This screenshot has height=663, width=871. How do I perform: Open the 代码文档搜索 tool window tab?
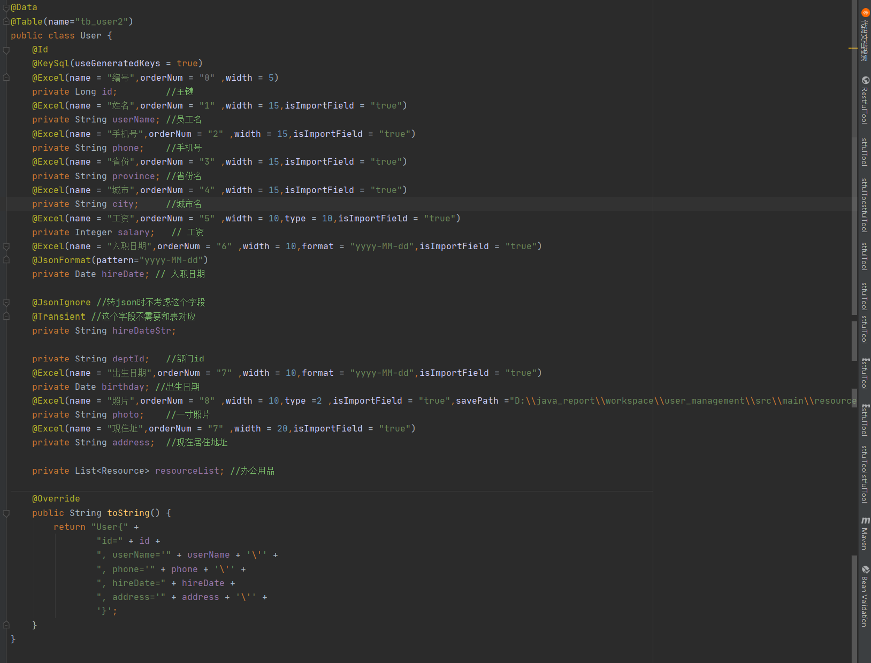[x=864, y=34]
